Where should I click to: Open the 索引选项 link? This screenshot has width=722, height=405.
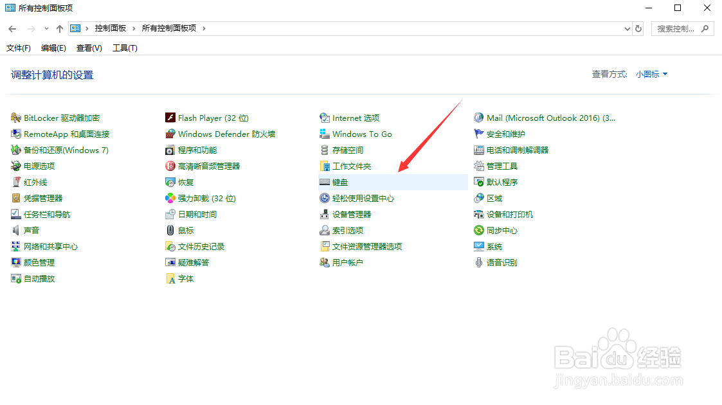(x=348, y=231)
